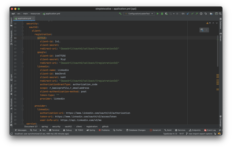The image size is (232, 148).
Task: Close the application.yml tab
Action: point(33,18)
